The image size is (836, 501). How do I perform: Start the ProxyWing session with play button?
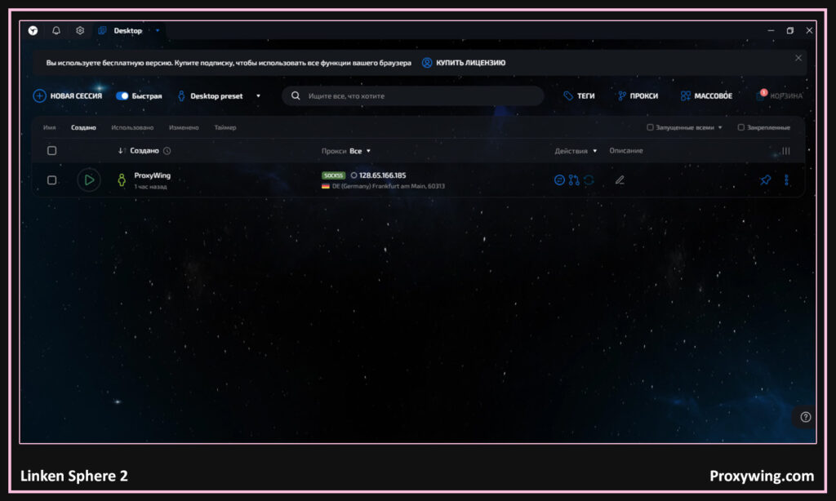click(89, 180)
